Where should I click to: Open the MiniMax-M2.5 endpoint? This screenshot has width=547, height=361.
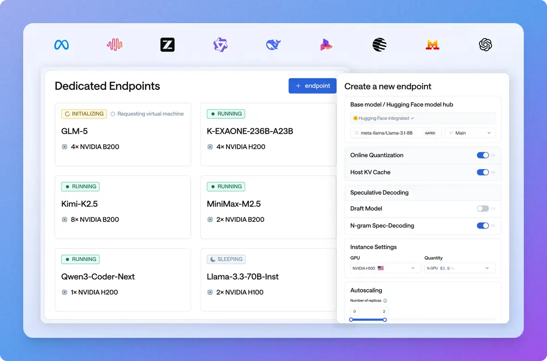coord(268,207)
